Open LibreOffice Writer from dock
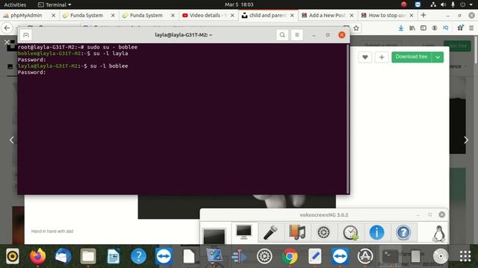Screen dimensions: 478x268 click(x=114, y=256)
